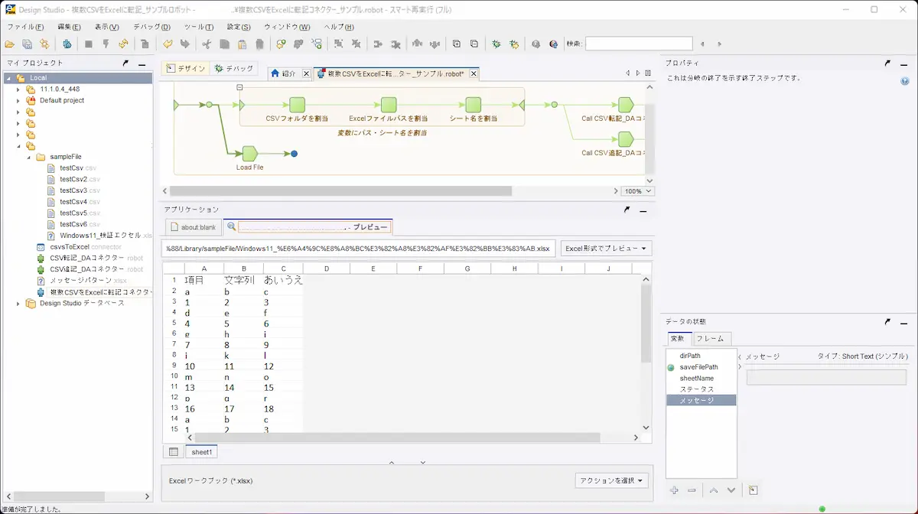The image size is (918, 514).
Task: Click the Load File step in the workflow
Action: (250, 153)
